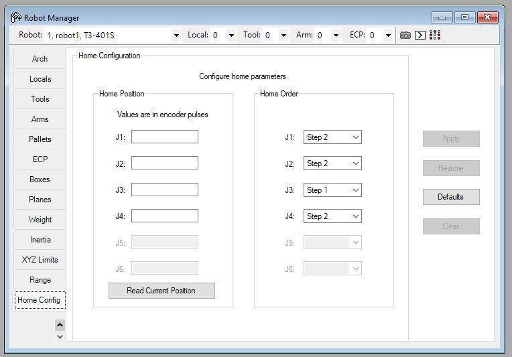512x357 pixels.
Task: Switch to the XYZ Limits tab
Action: coord(40,260)
